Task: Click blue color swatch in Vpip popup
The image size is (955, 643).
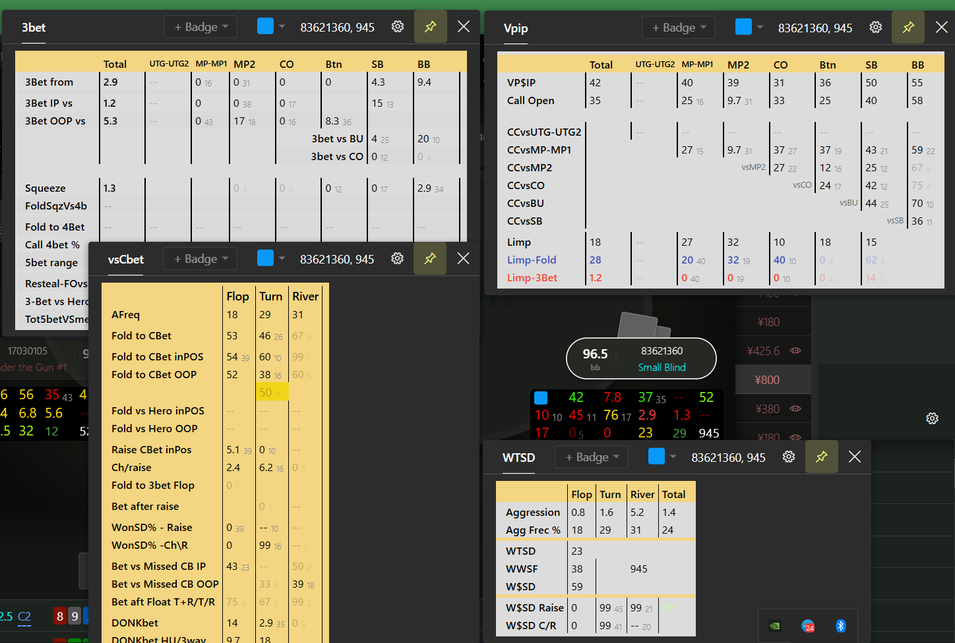Action: [743, 26]
